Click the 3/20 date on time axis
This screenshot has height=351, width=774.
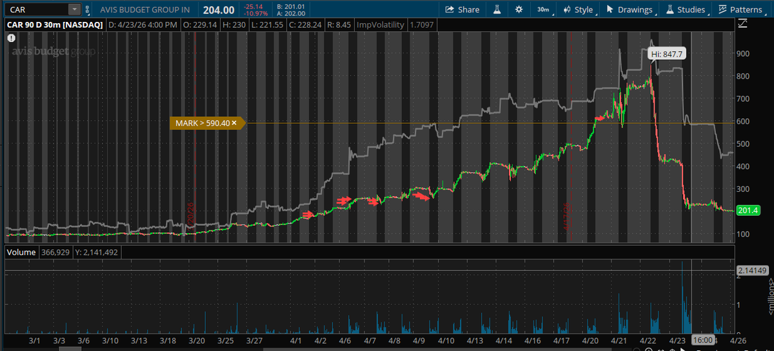197,339
